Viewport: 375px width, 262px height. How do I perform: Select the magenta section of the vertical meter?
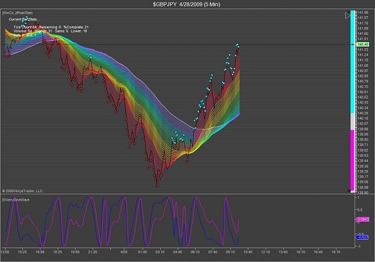coord(353,160)
